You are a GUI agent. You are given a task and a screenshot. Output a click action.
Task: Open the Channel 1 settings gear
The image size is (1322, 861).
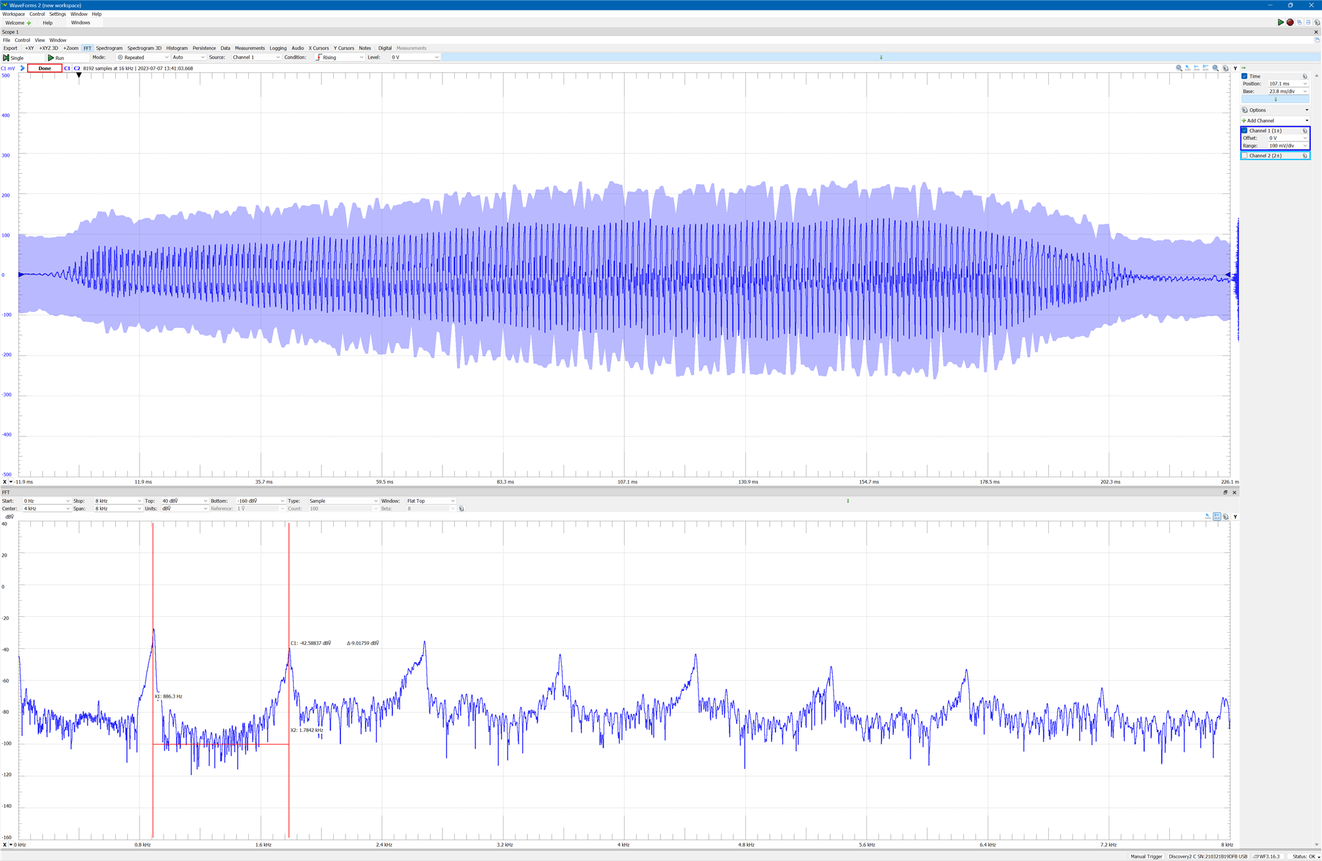point(1305,131)
